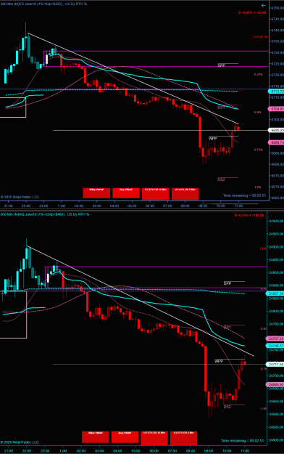Select the pink 6689 price marker on MES axis

[277, 142]
